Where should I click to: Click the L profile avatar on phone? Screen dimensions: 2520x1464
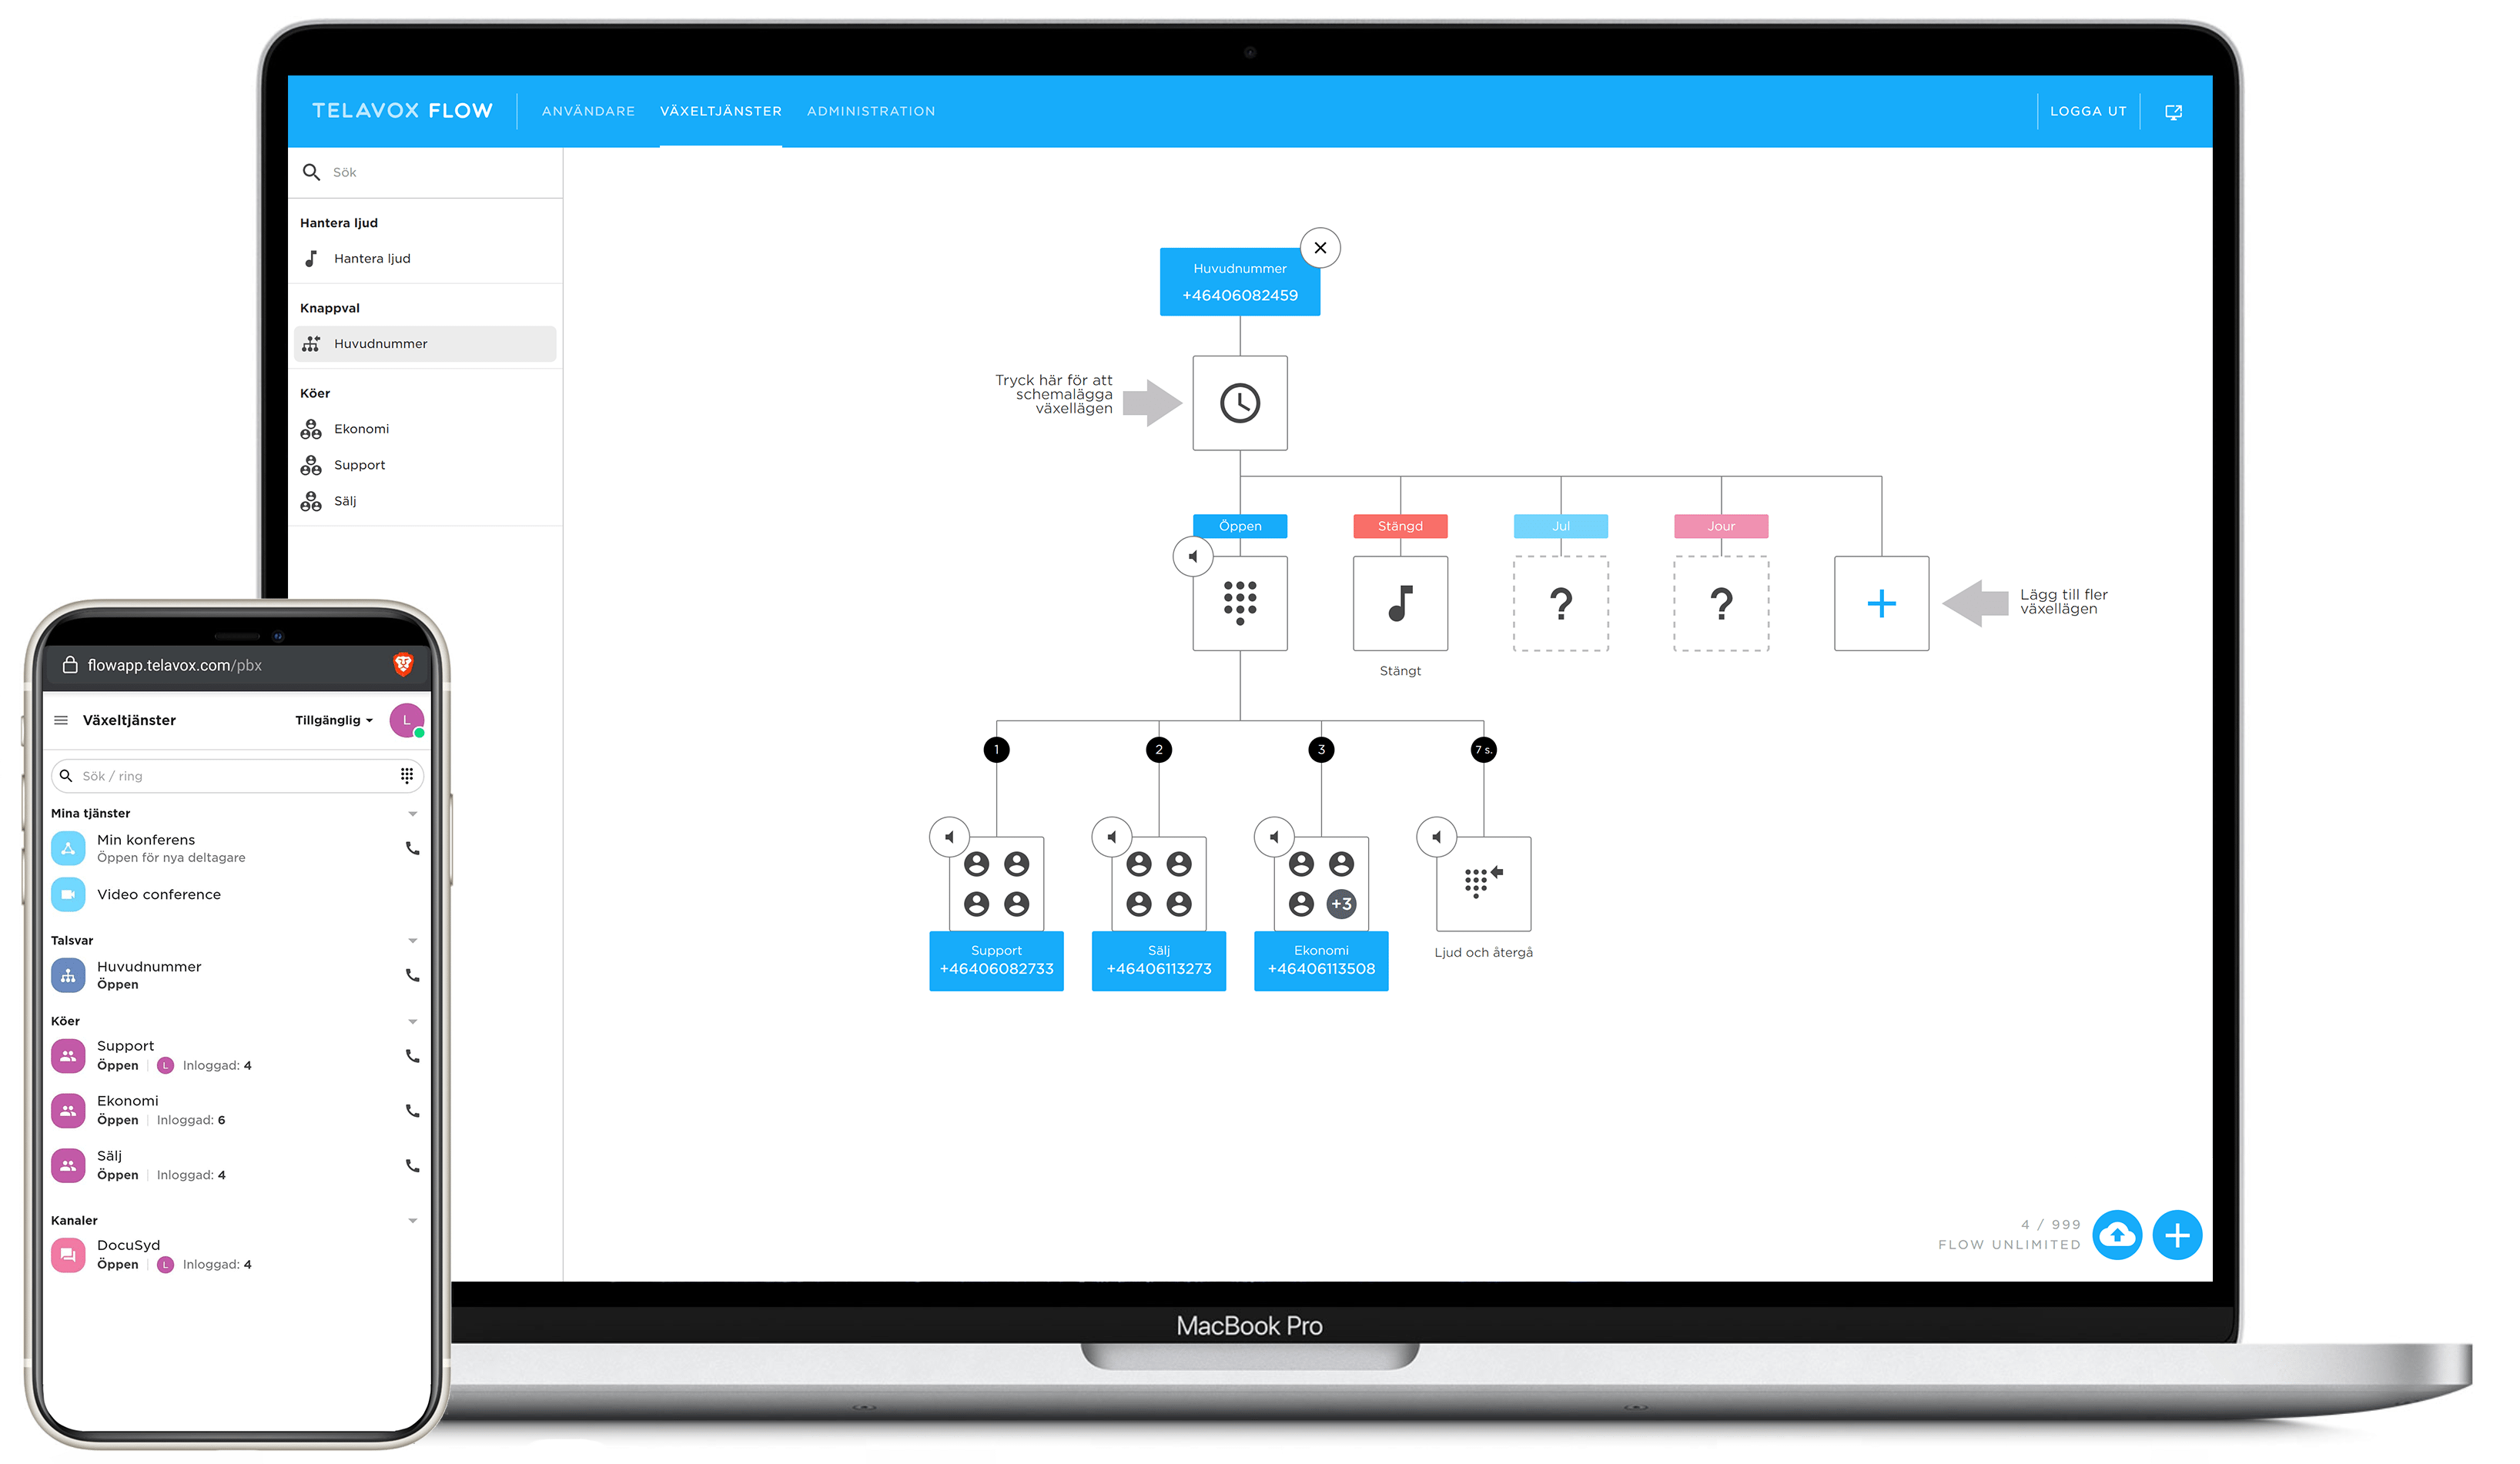click(407, 720)
